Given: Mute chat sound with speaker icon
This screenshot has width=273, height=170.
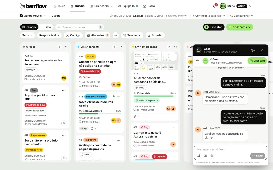Looking at the screenshot, I should (253, 50).
